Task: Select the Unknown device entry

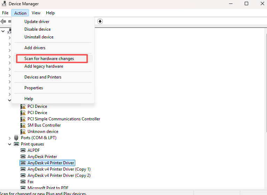Action: pos(43,132)
